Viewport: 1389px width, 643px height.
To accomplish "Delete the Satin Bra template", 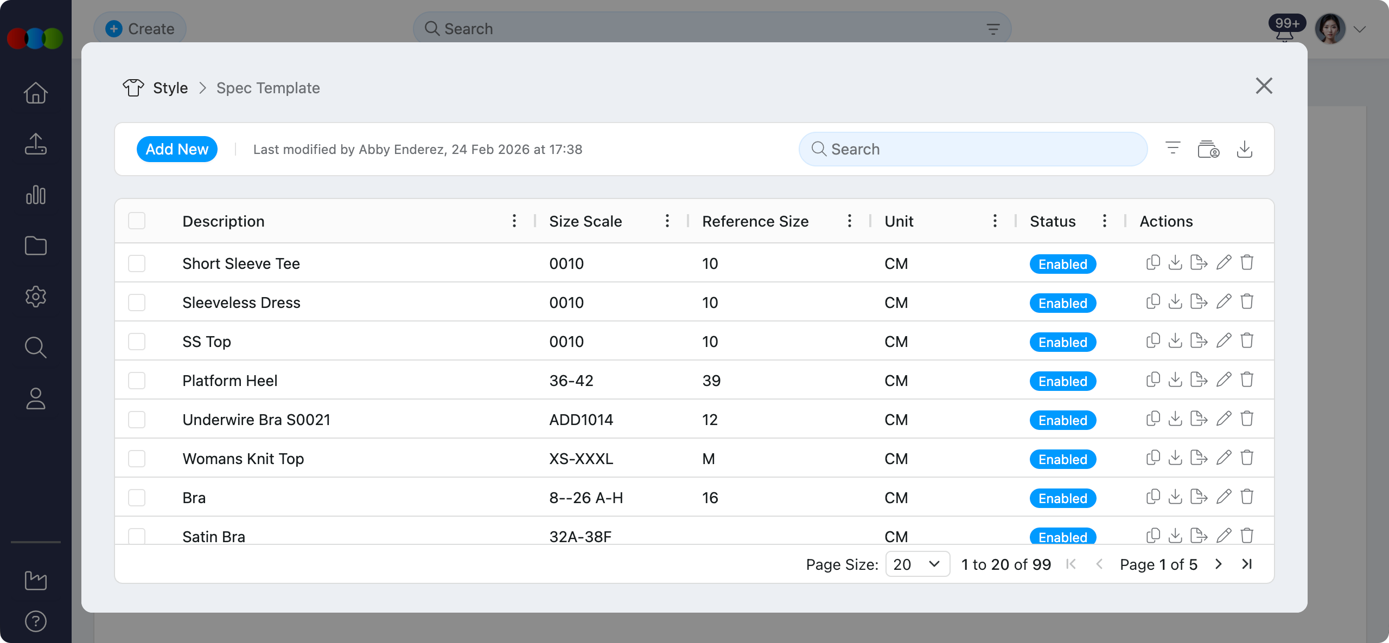I will 1246,536.
